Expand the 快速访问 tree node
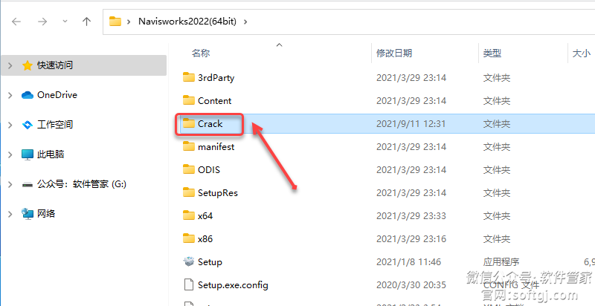This screenshot has width=595, height=306. (10, 65)
